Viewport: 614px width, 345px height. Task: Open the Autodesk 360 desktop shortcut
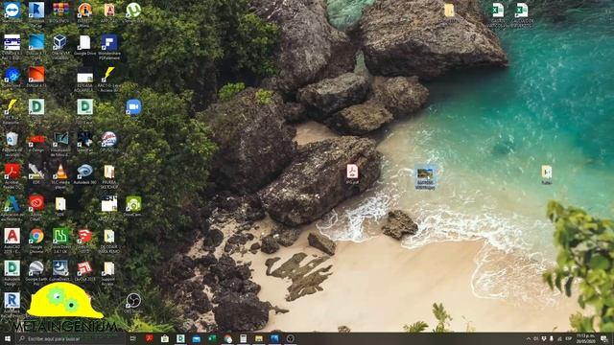pos(84,172)
